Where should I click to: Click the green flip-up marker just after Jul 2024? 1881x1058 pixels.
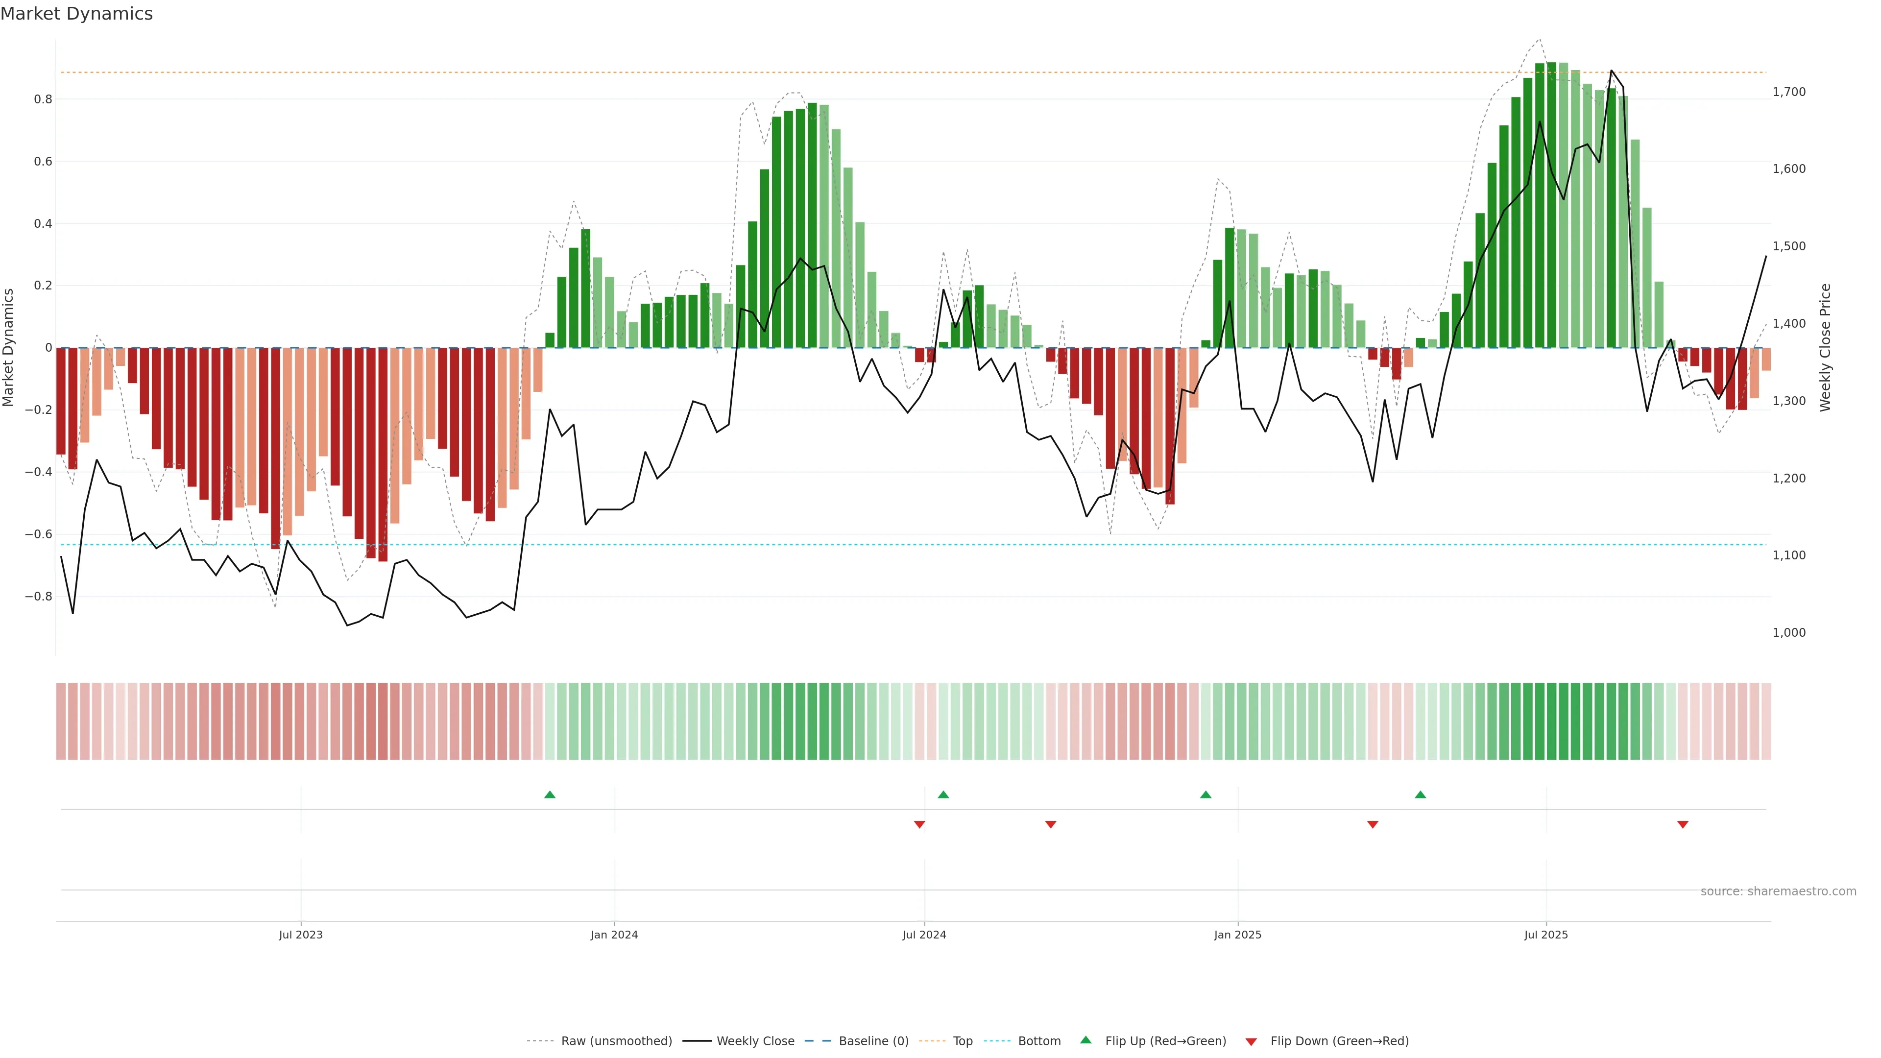pos(942,794)
